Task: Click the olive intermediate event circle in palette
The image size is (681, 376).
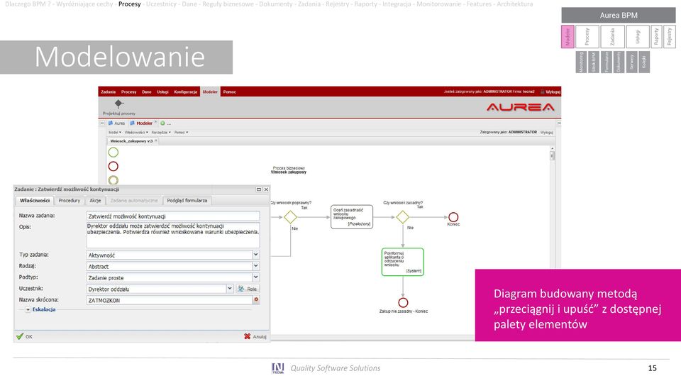Action: [113, 179]
